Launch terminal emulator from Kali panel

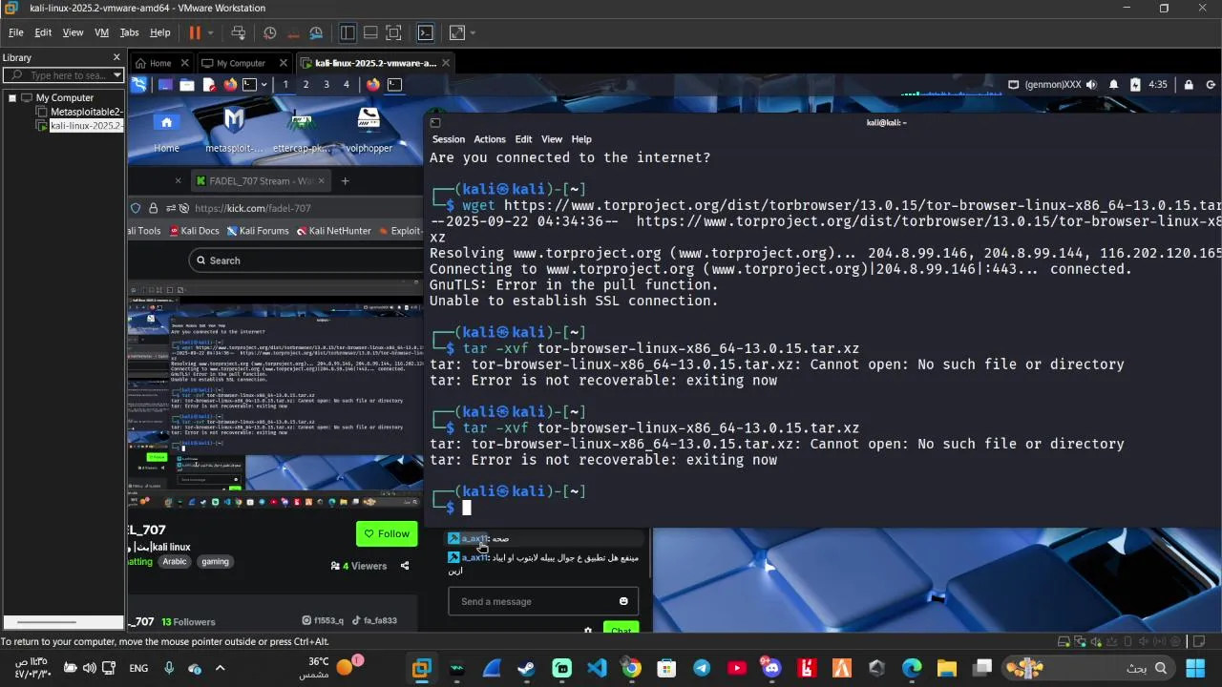point(249,84)
